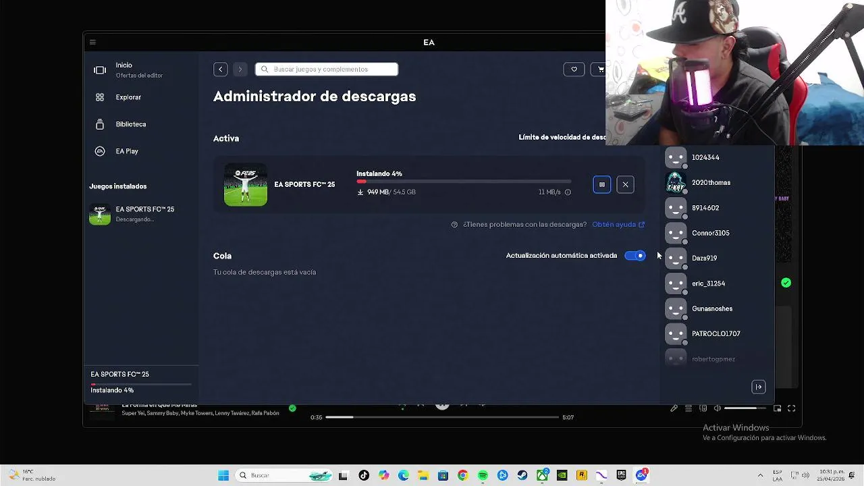Go back with the left arrow button
Screen dimensions: 864x486
(220, 69)
